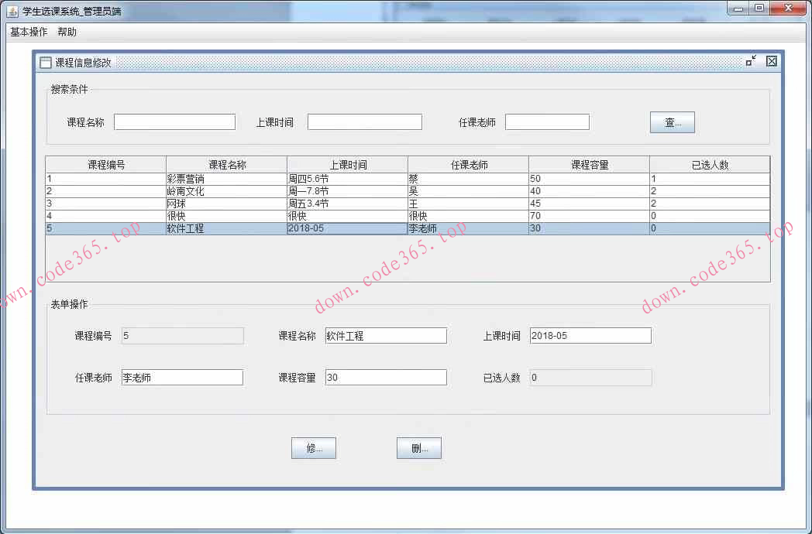812x534 pixels.
Task: Click the teacher cell 王
Action: click(x=468, y=204)
